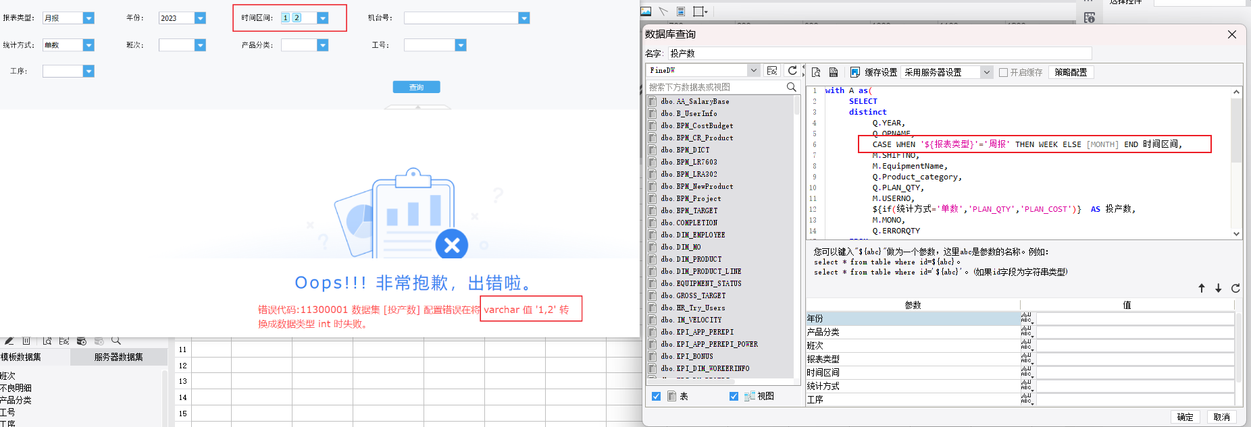Open the 工序 dropdown in query form
Viewport: 1251px width, 427px height.
pos(88,72)
